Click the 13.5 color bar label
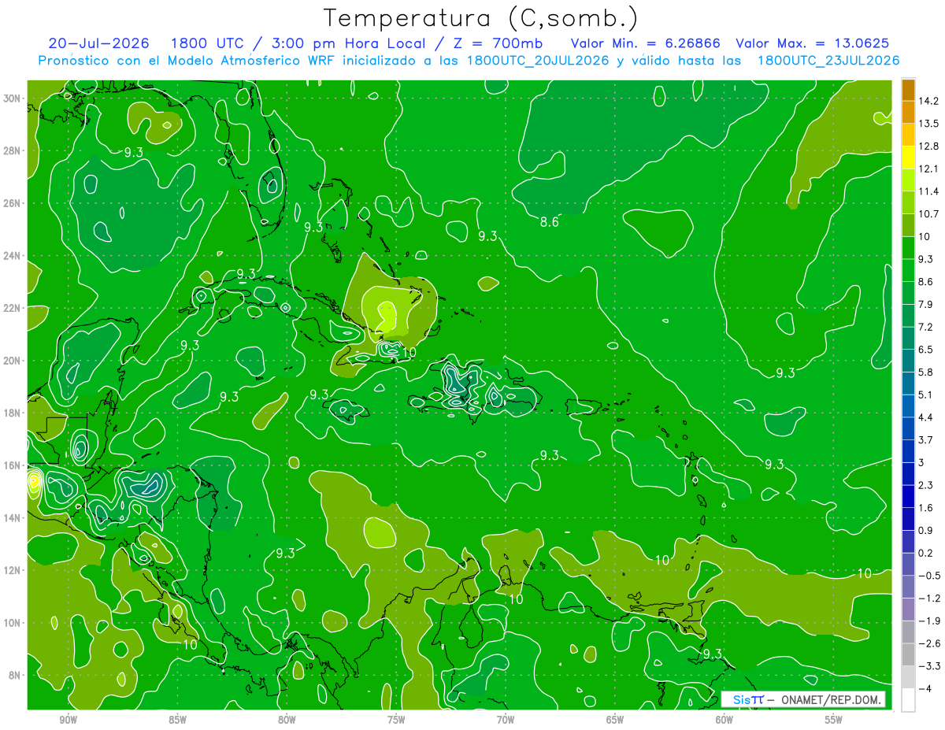945x730 pixels. coord(929,124)
